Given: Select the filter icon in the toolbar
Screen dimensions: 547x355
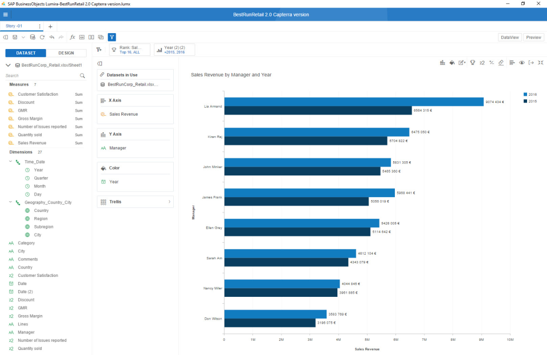Looking at the screenshot, I should click(112, 36).
